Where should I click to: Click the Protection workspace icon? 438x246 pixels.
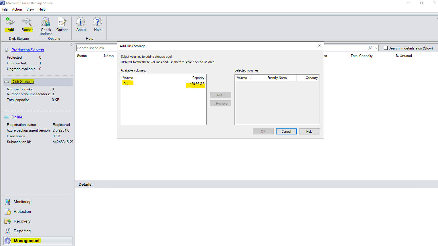tap(8, 212)
